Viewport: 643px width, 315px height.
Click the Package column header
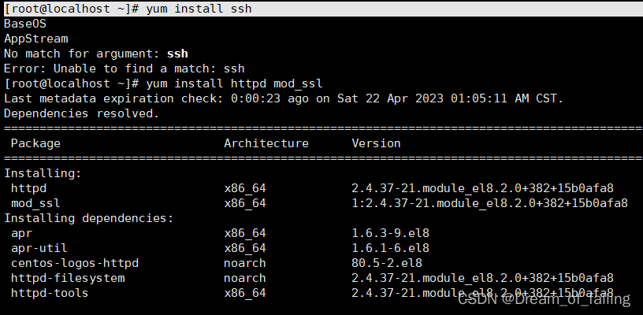pyautogui.click(x=35, y=143)
